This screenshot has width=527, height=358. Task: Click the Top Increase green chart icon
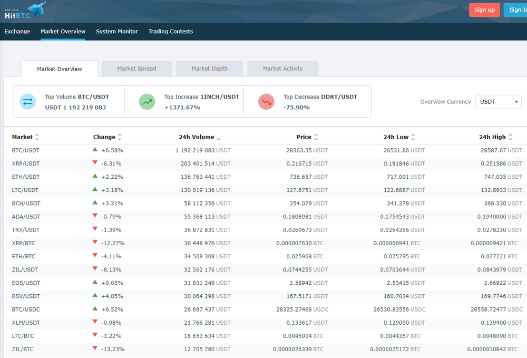[147, 102]
